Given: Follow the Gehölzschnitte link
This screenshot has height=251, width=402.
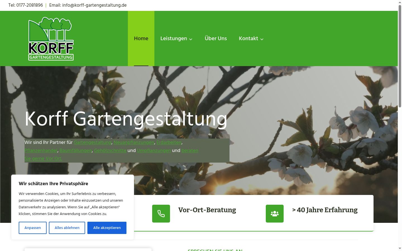Looking at the screenshot, I should click(x=110, y=150).
